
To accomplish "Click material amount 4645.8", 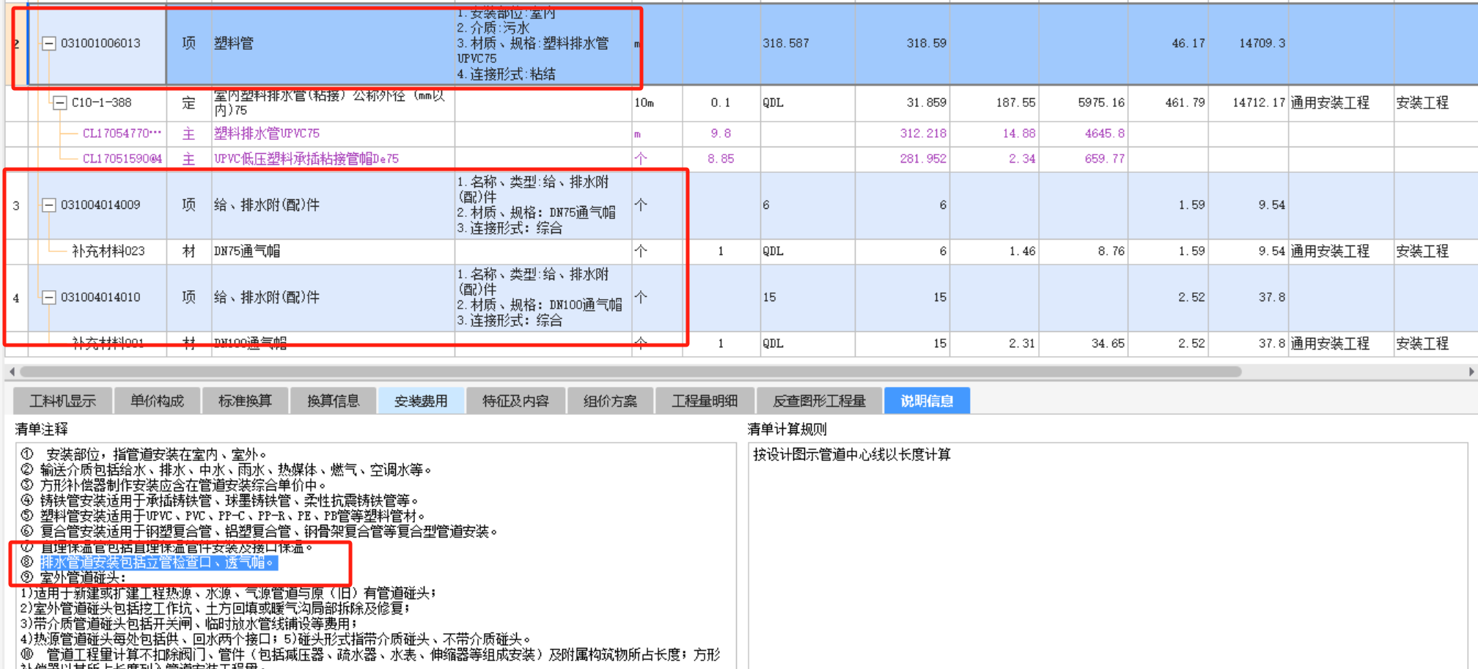I will coord(1104,133).
